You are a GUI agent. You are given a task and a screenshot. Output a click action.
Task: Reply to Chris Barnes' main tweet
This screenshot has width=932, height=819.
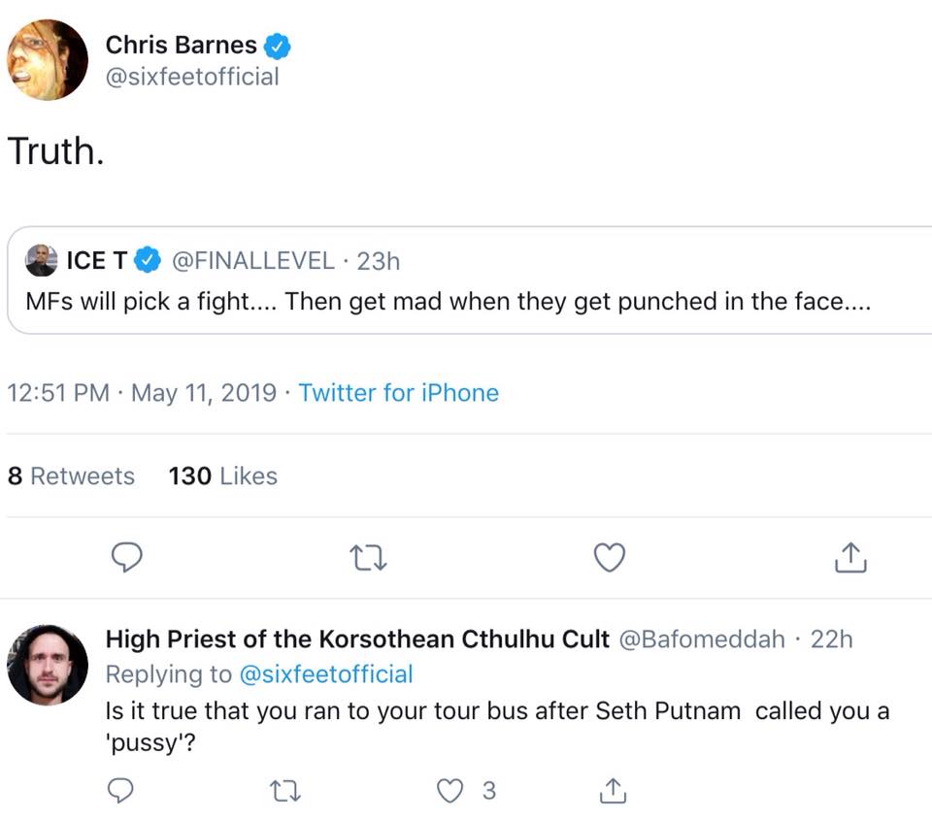click(126, 557)
